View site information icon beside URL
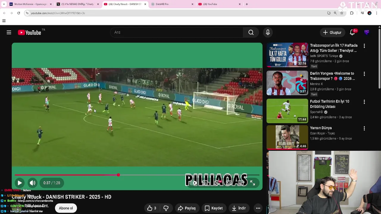 tap(27, 13)
